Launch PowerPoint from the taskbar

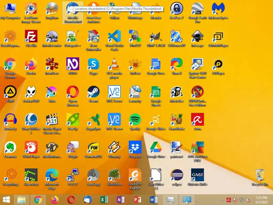click(137, 200)
